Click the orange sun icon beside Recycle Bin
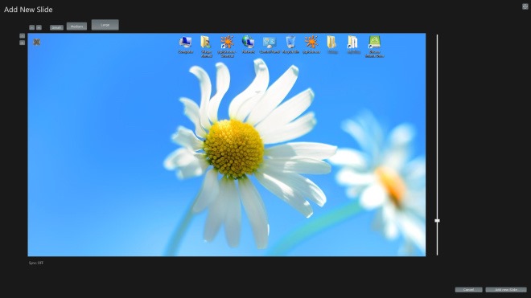The height and width of the screenshot is (298, 531). point(311,42)
